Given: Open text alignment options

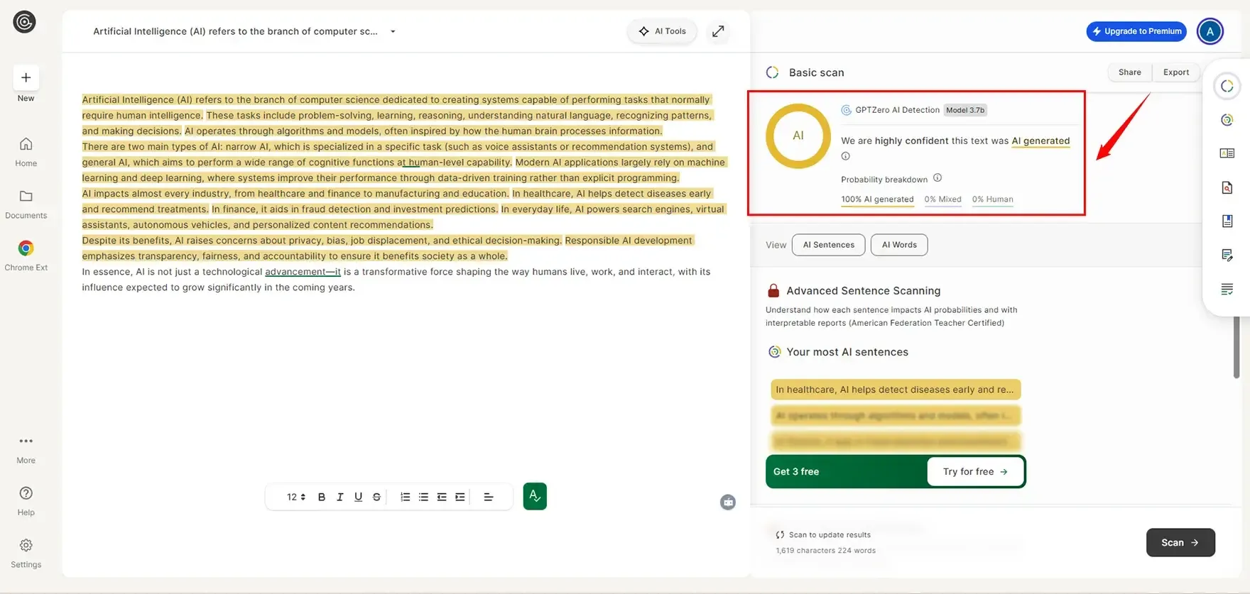Looking at the screenshot, I should (488, 497).
